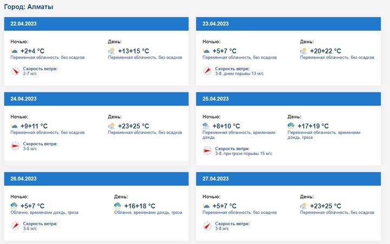This screenshot has width=390, height=244.
Task: Click wind speed text '3-8, днем порывы 13 м/с'
Action: 239,73
